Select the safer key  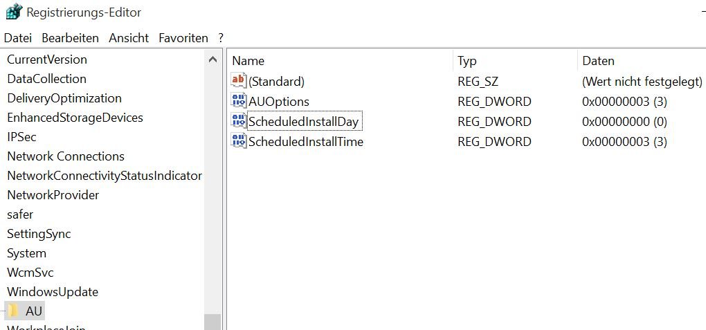pos(20,214)
